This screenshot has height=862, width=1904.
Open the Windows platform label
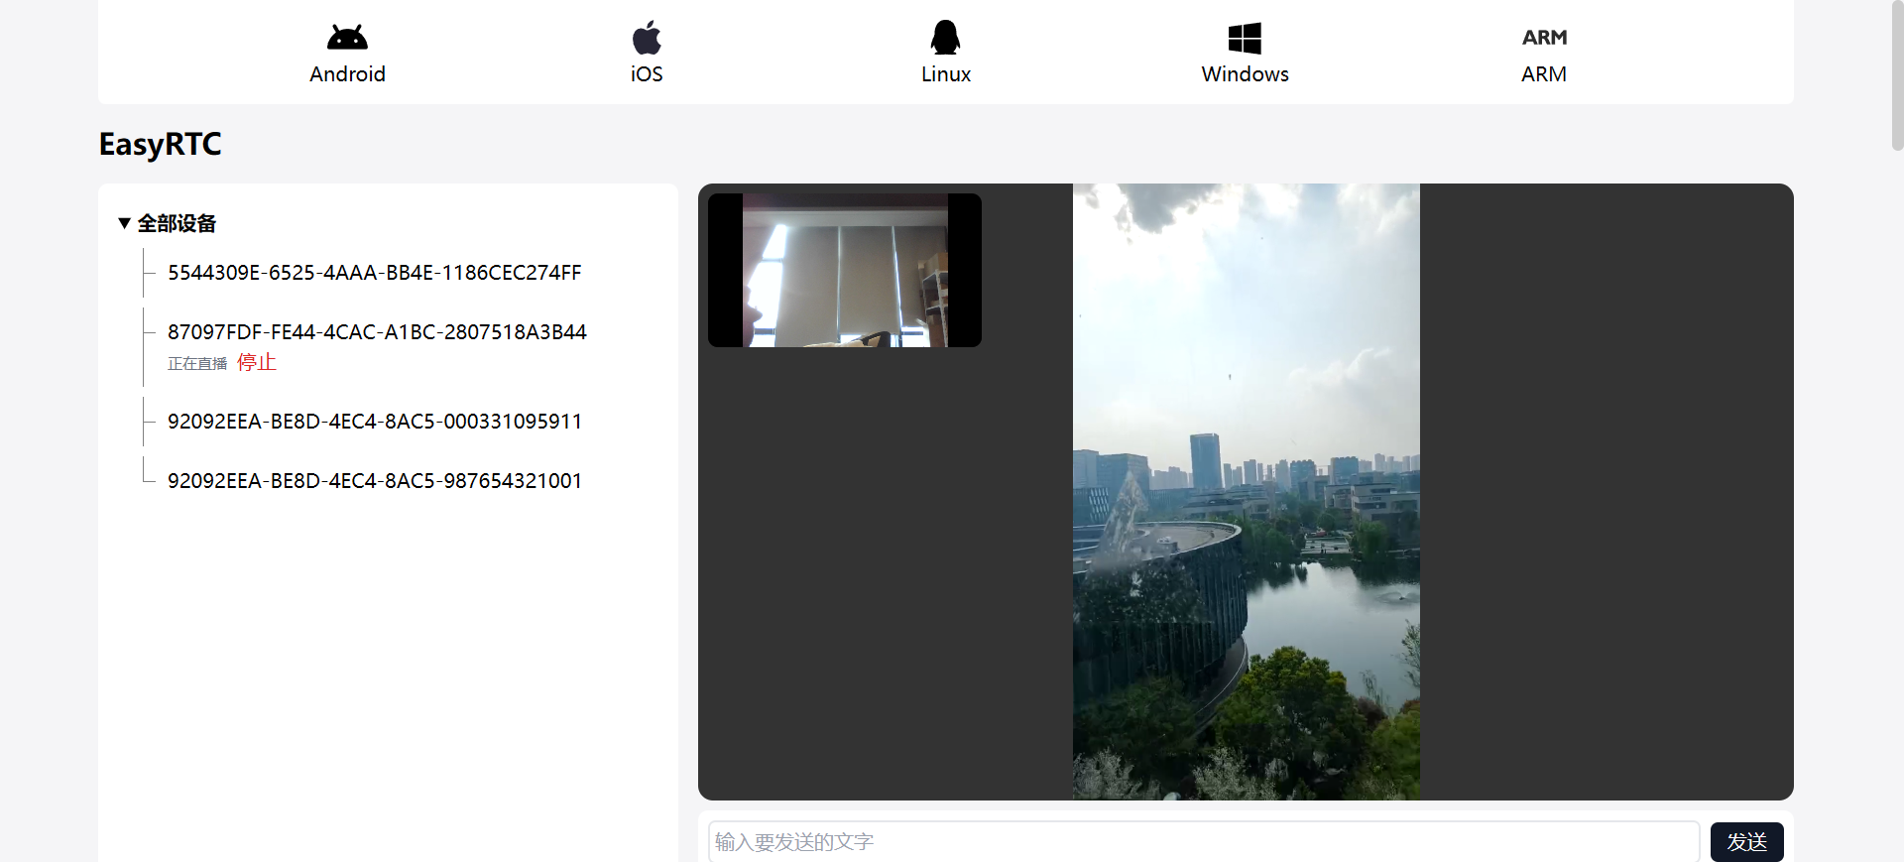tap(1245, 74)
